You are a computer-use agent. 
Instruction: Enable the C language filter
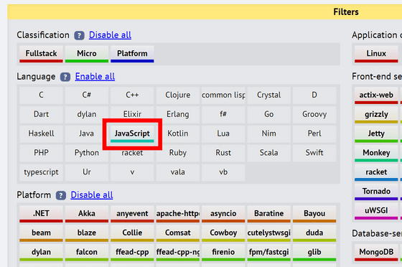point(41,95)
